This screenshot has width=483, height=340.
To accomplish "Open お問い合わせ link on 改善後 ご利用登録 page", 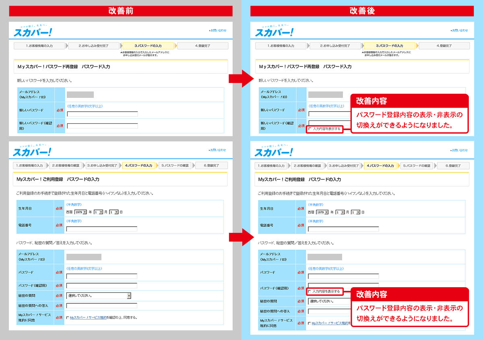I will coord(460,150).
